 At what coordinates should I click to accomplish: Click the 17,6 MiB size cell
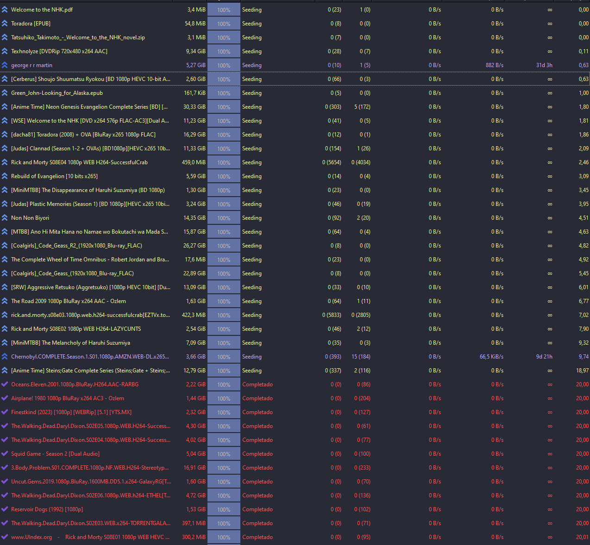coord(195,260)
